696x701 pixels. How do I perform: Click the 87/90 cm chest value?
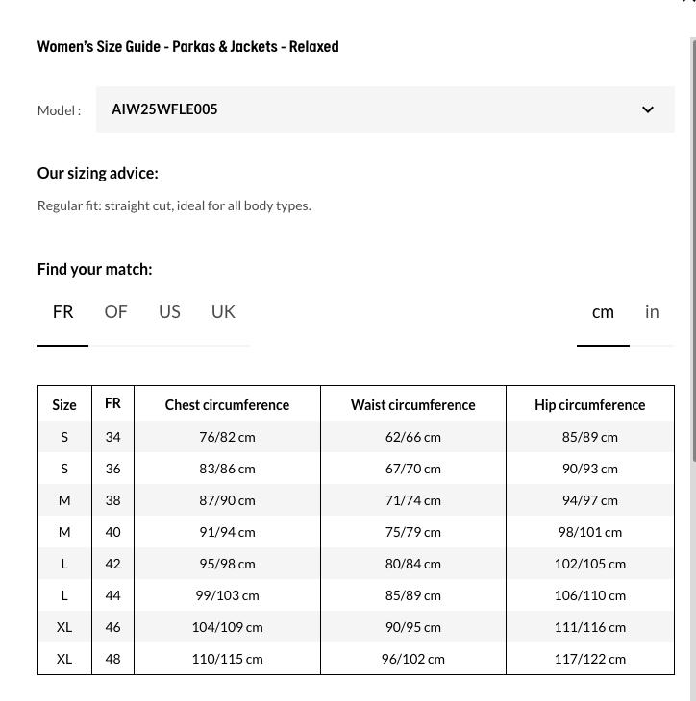coord(227,500)
